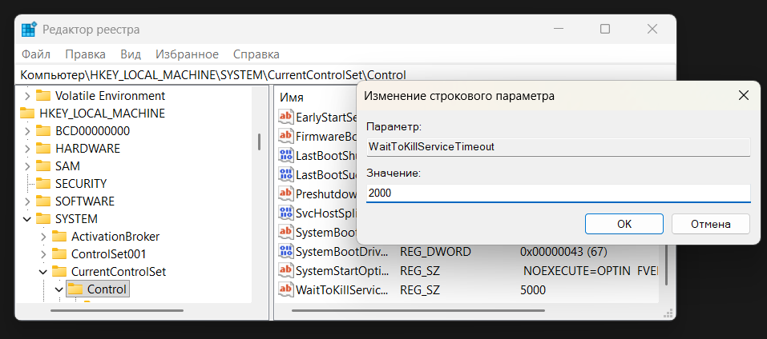Viewport: 767px width, 339px height.
Task: Select the SystemStartOptions string value icon
Action: pos(286,270)
